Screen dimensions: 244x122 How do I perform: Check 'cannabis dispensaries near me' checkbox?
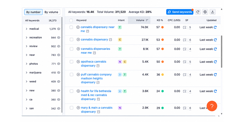[x=71, y=49]
